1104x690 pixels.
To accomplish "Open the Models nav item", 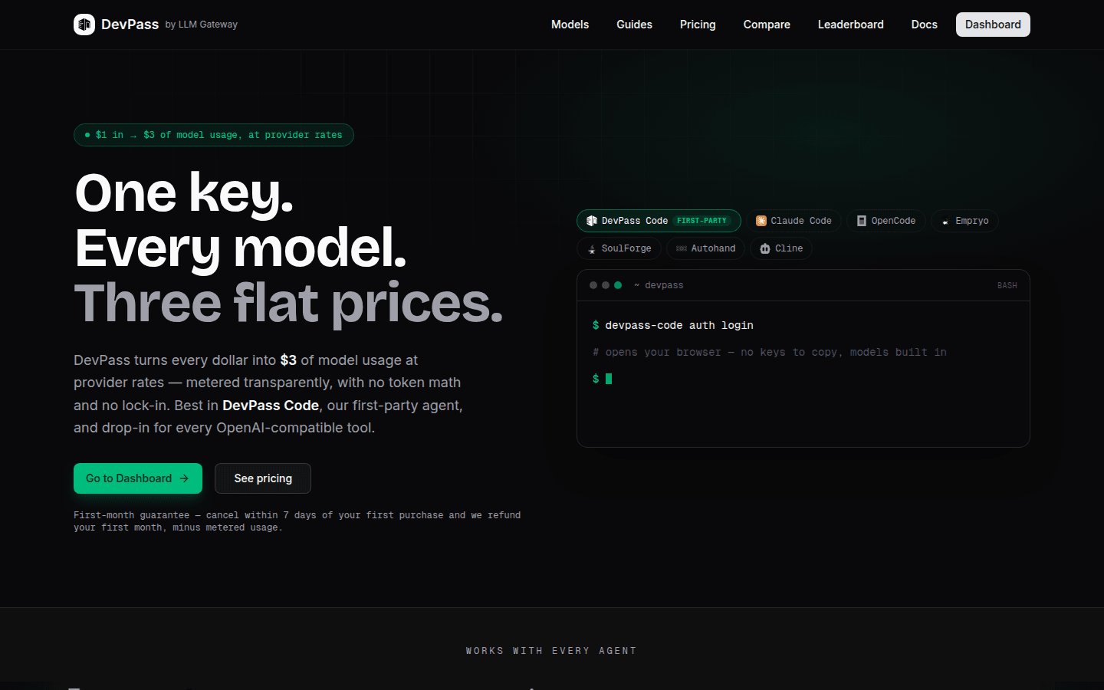I will [x=570, y=25].
